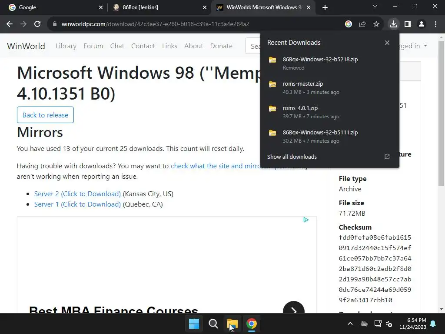445x334 pixels.
Task: Close the 86Box [Jenkins] tab
Action: coord(205,7)
